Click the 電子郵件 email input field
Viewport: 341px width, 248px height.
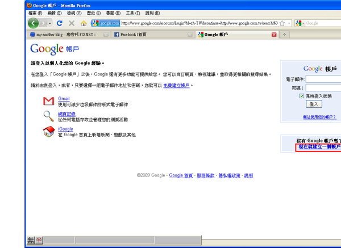tap(323, 79)
